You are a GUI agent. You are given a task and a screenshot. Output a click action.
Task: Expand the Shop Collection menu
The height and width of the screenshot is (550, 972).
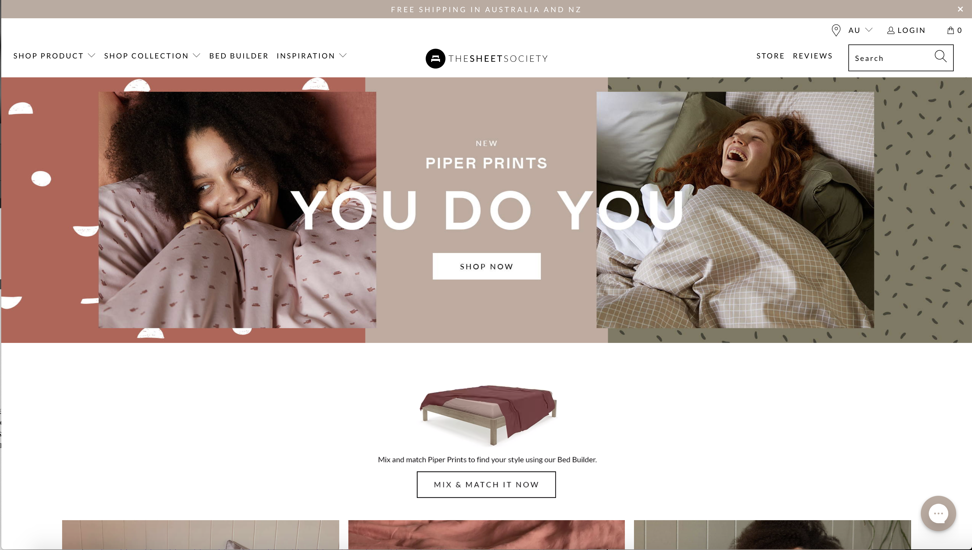tap(152, 56)
